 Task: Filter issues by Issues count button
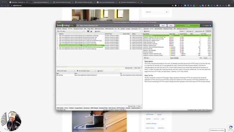click(x=182, y=31)
